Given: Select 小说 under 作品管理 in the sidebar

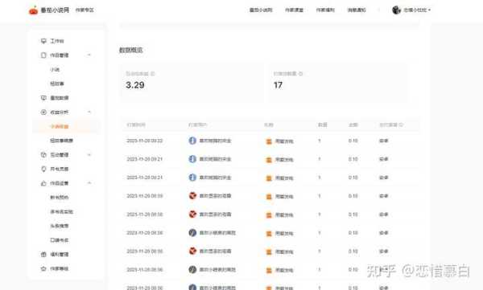Looking at the screenshot, I should click(x=55, y=70).
